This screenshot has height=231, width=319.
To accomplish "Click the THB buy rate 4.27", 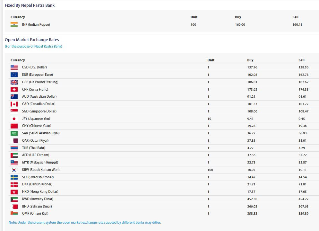I will [250, 148].
